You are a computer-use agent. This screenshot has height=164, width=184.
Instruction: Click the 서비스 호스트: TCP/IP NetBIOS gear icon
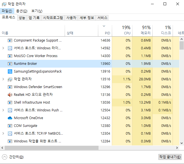pos(10,134)
